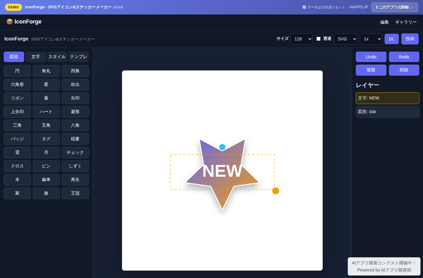This screenshot has width=423, height=278.
Task: Click the 投稿 post button
Action: click(410, 39)
